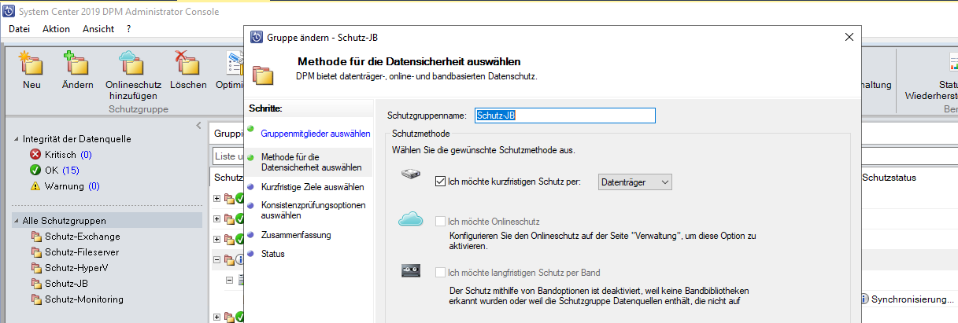Select the Schutz-HyperV protection group
The image size is (958, 323).
(76, 268)
